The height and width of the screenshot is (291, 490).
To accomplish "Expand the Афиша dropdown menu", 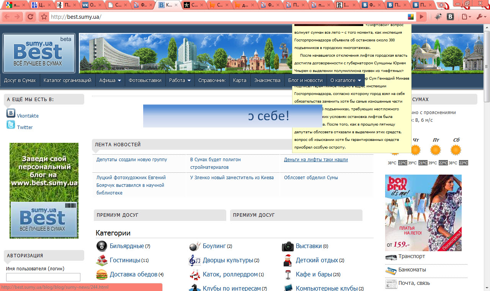I will 110,80.
